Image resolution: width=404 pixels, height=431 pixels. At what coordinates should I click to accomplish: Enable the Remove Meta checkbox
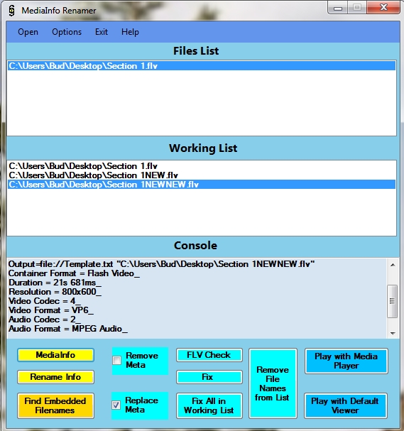117,361
